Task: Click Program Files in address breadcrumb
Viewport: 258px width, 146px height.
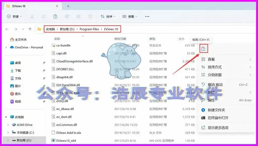Action: (89, 29)
